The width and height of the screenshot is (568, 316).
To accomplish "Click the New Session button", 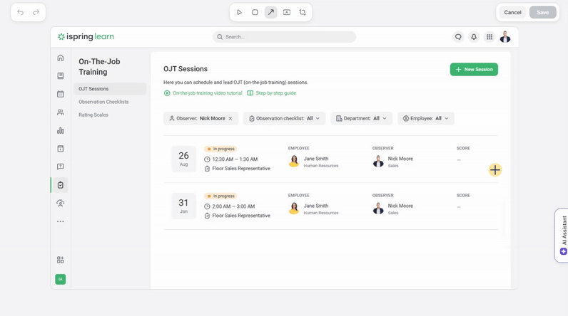I will pos(474,69).
